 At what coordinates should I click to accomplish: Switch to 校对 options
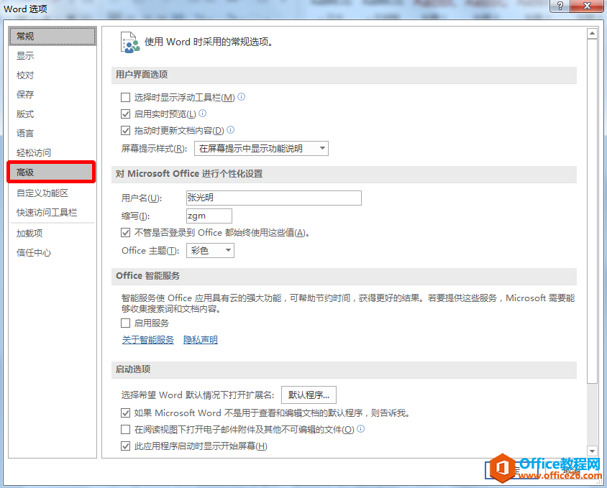click(53, 75)
